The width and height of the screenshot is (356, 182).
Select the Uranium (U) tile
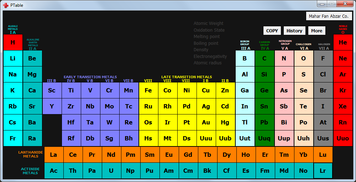(x=111, y=171)
